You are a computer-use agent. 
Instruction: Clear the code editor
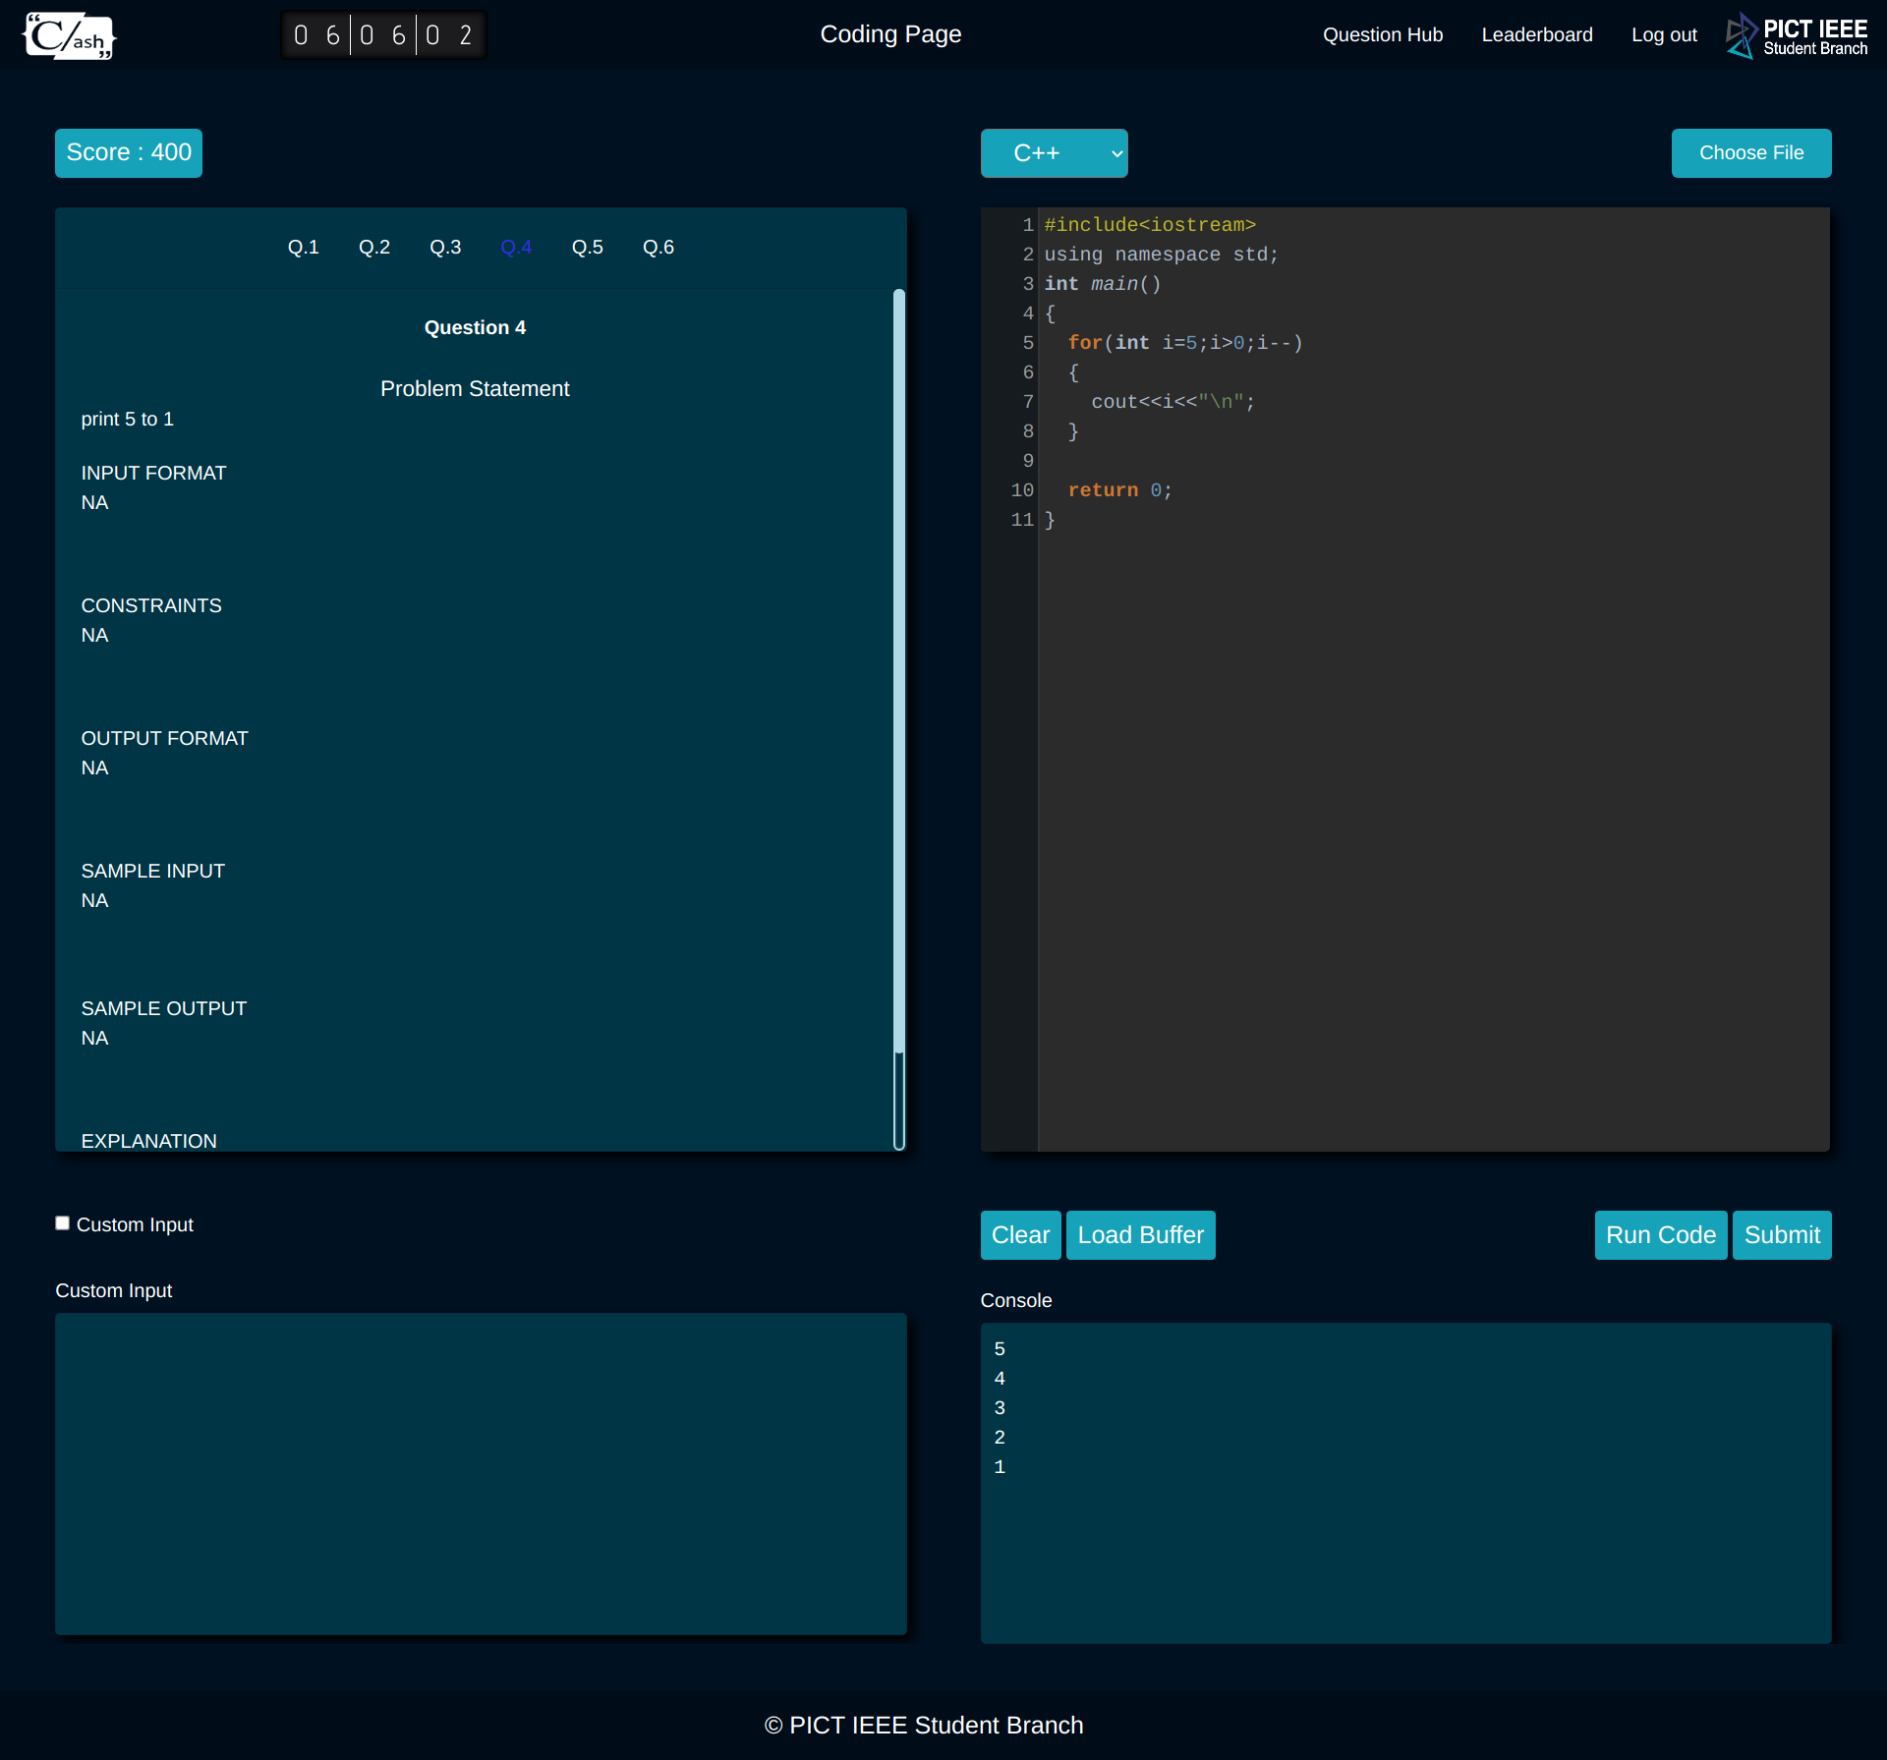[x=1020, y=1235]
